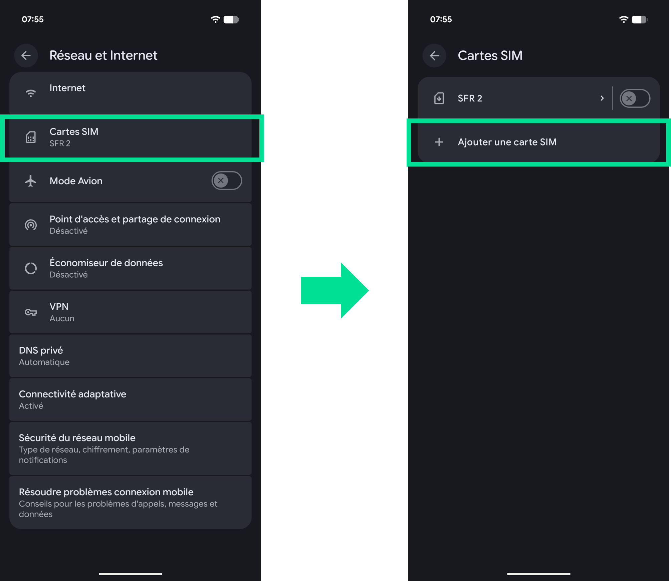Tap the plus icon to add a SIM
Image resolution: width=671 pixels, height=581 pixels.
(x=439, y=142)
